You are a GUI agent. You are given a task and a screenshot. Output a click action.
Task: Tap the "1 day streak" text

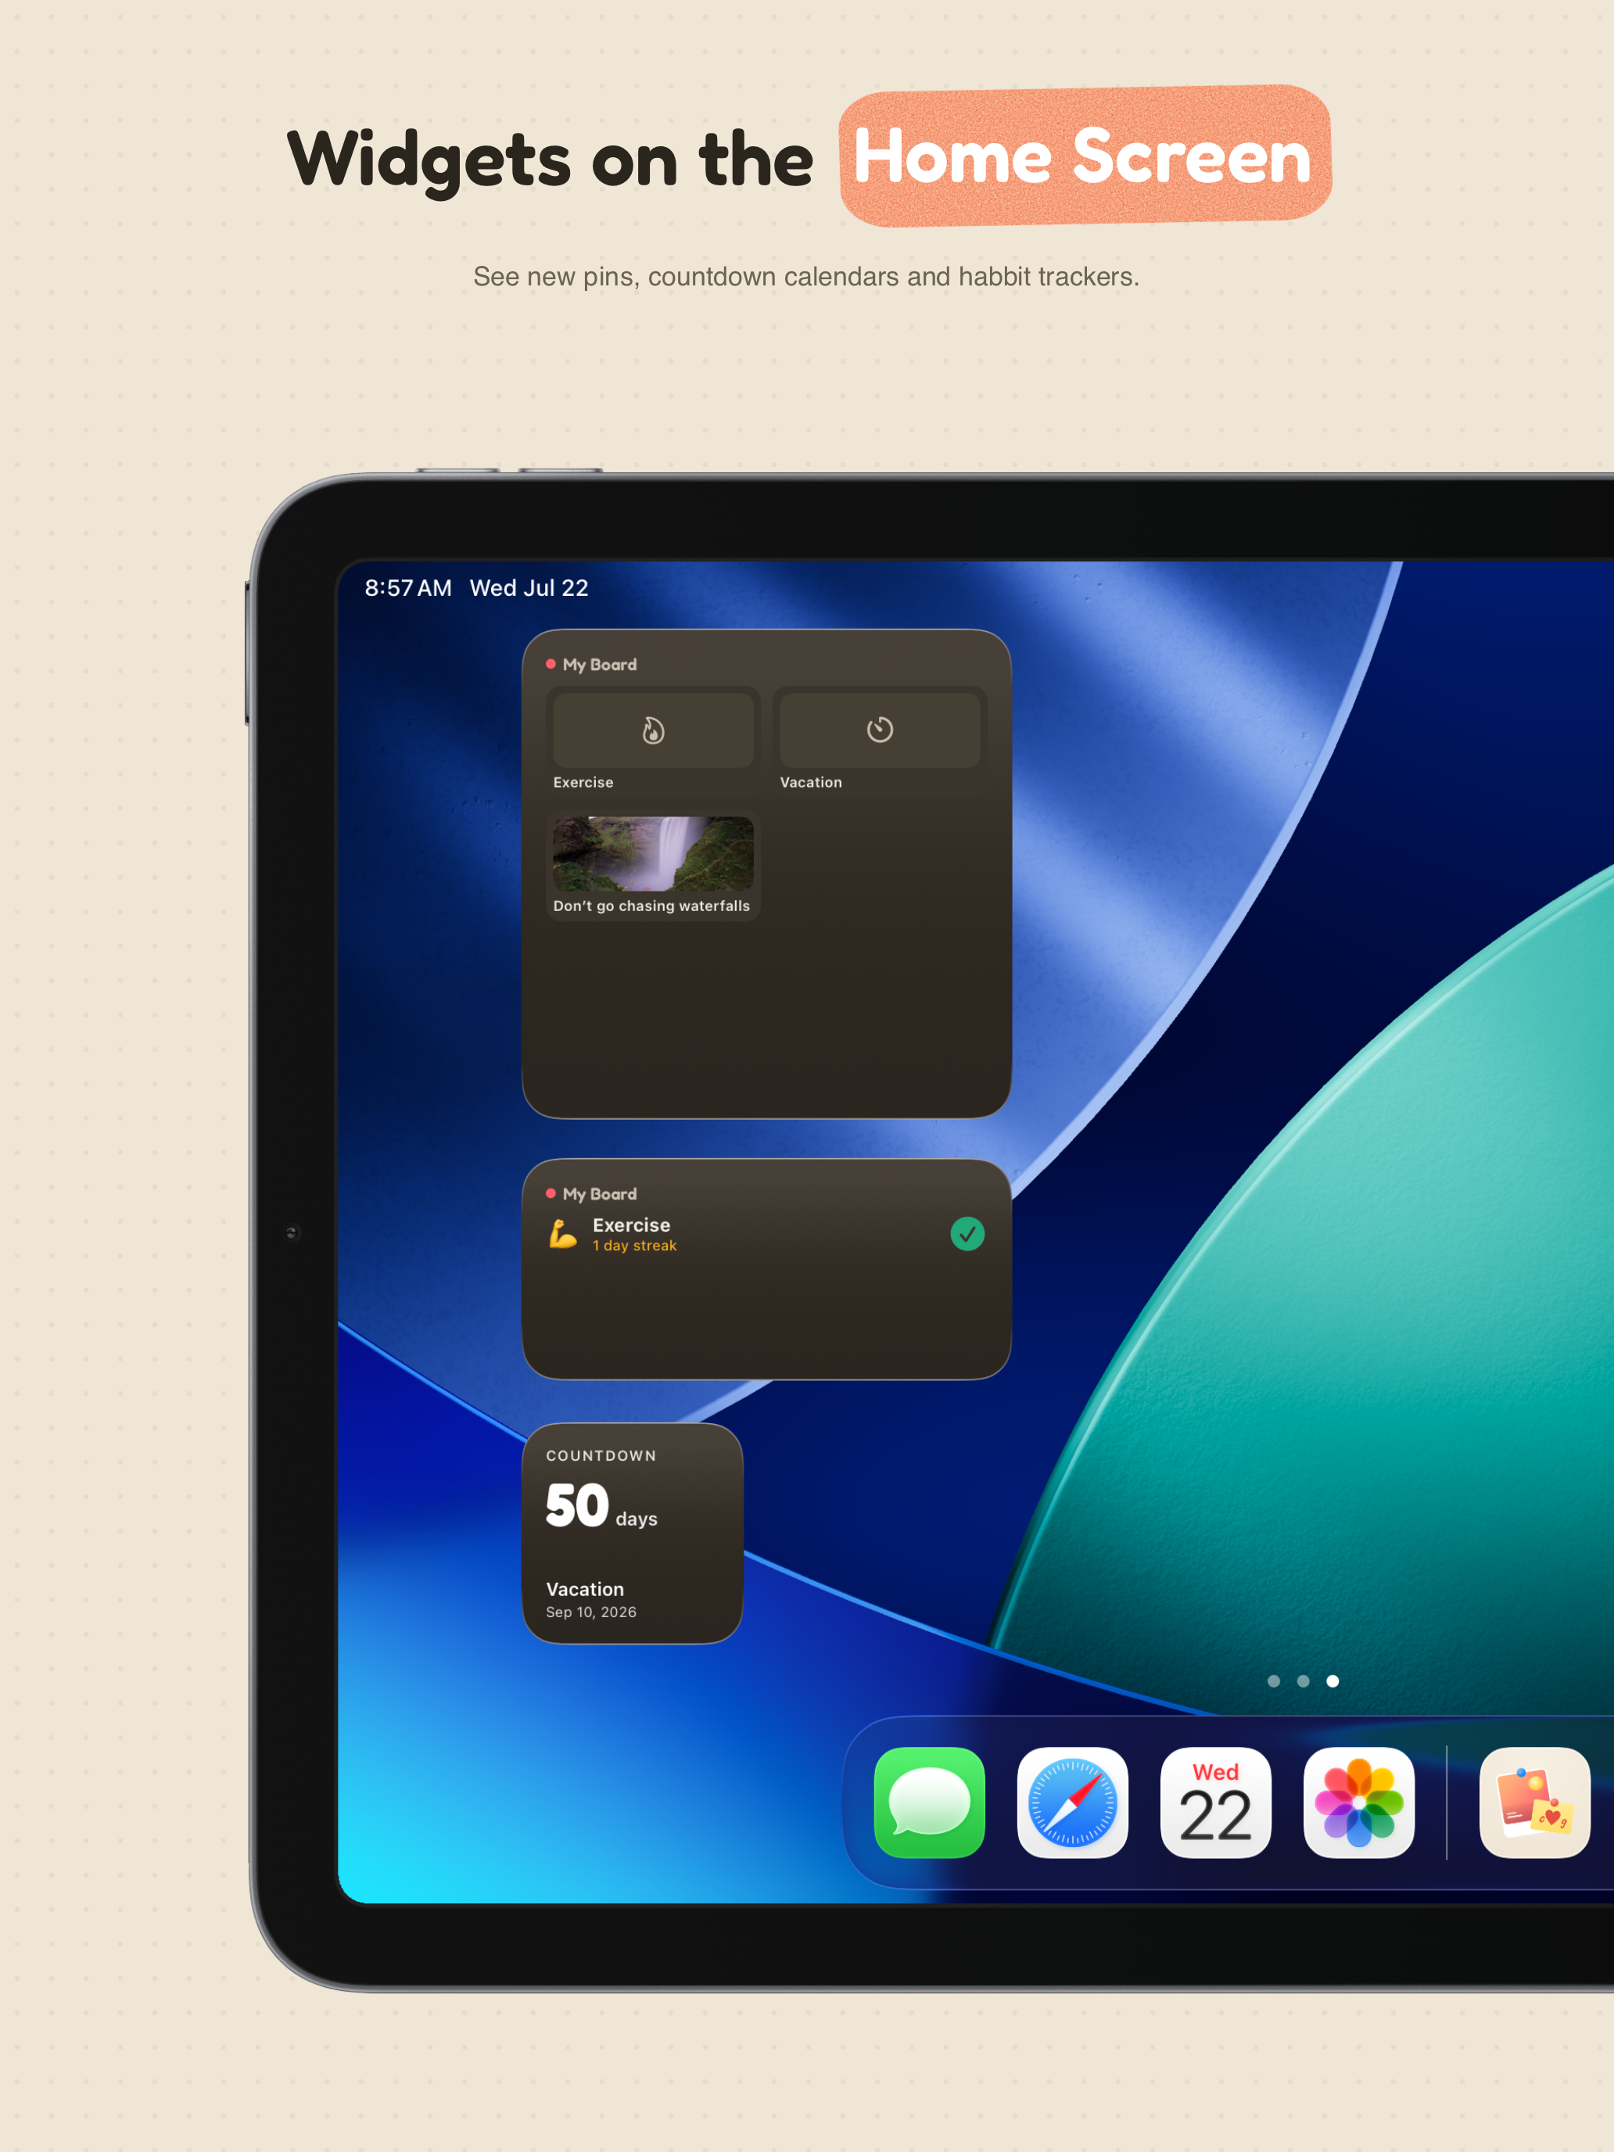pos(634,1245)
